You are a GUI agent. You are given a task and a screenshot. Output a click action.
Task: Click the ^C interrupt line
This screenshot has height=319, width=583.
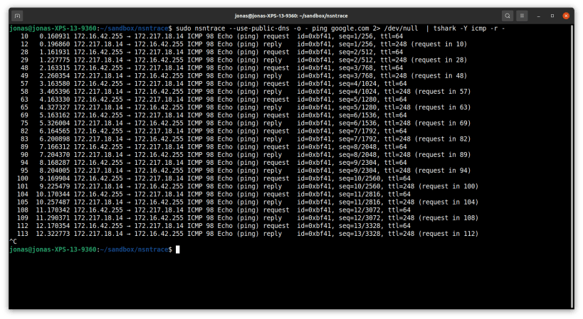13,242
